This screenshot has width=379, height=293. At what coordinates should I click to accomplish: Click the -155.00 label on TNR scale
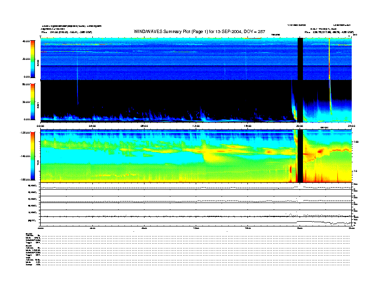point(25,179)
